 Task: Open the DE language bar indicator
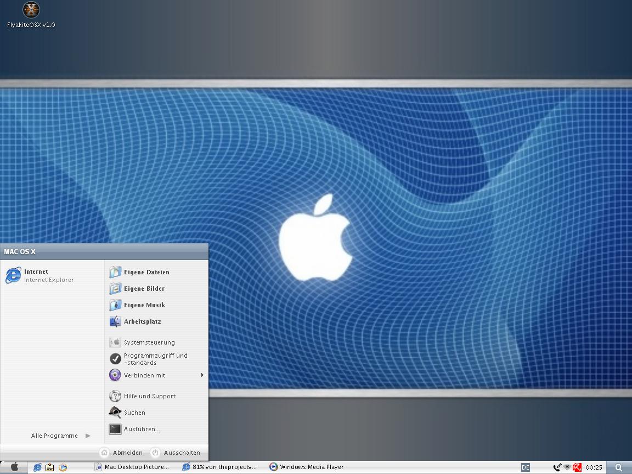526,467
